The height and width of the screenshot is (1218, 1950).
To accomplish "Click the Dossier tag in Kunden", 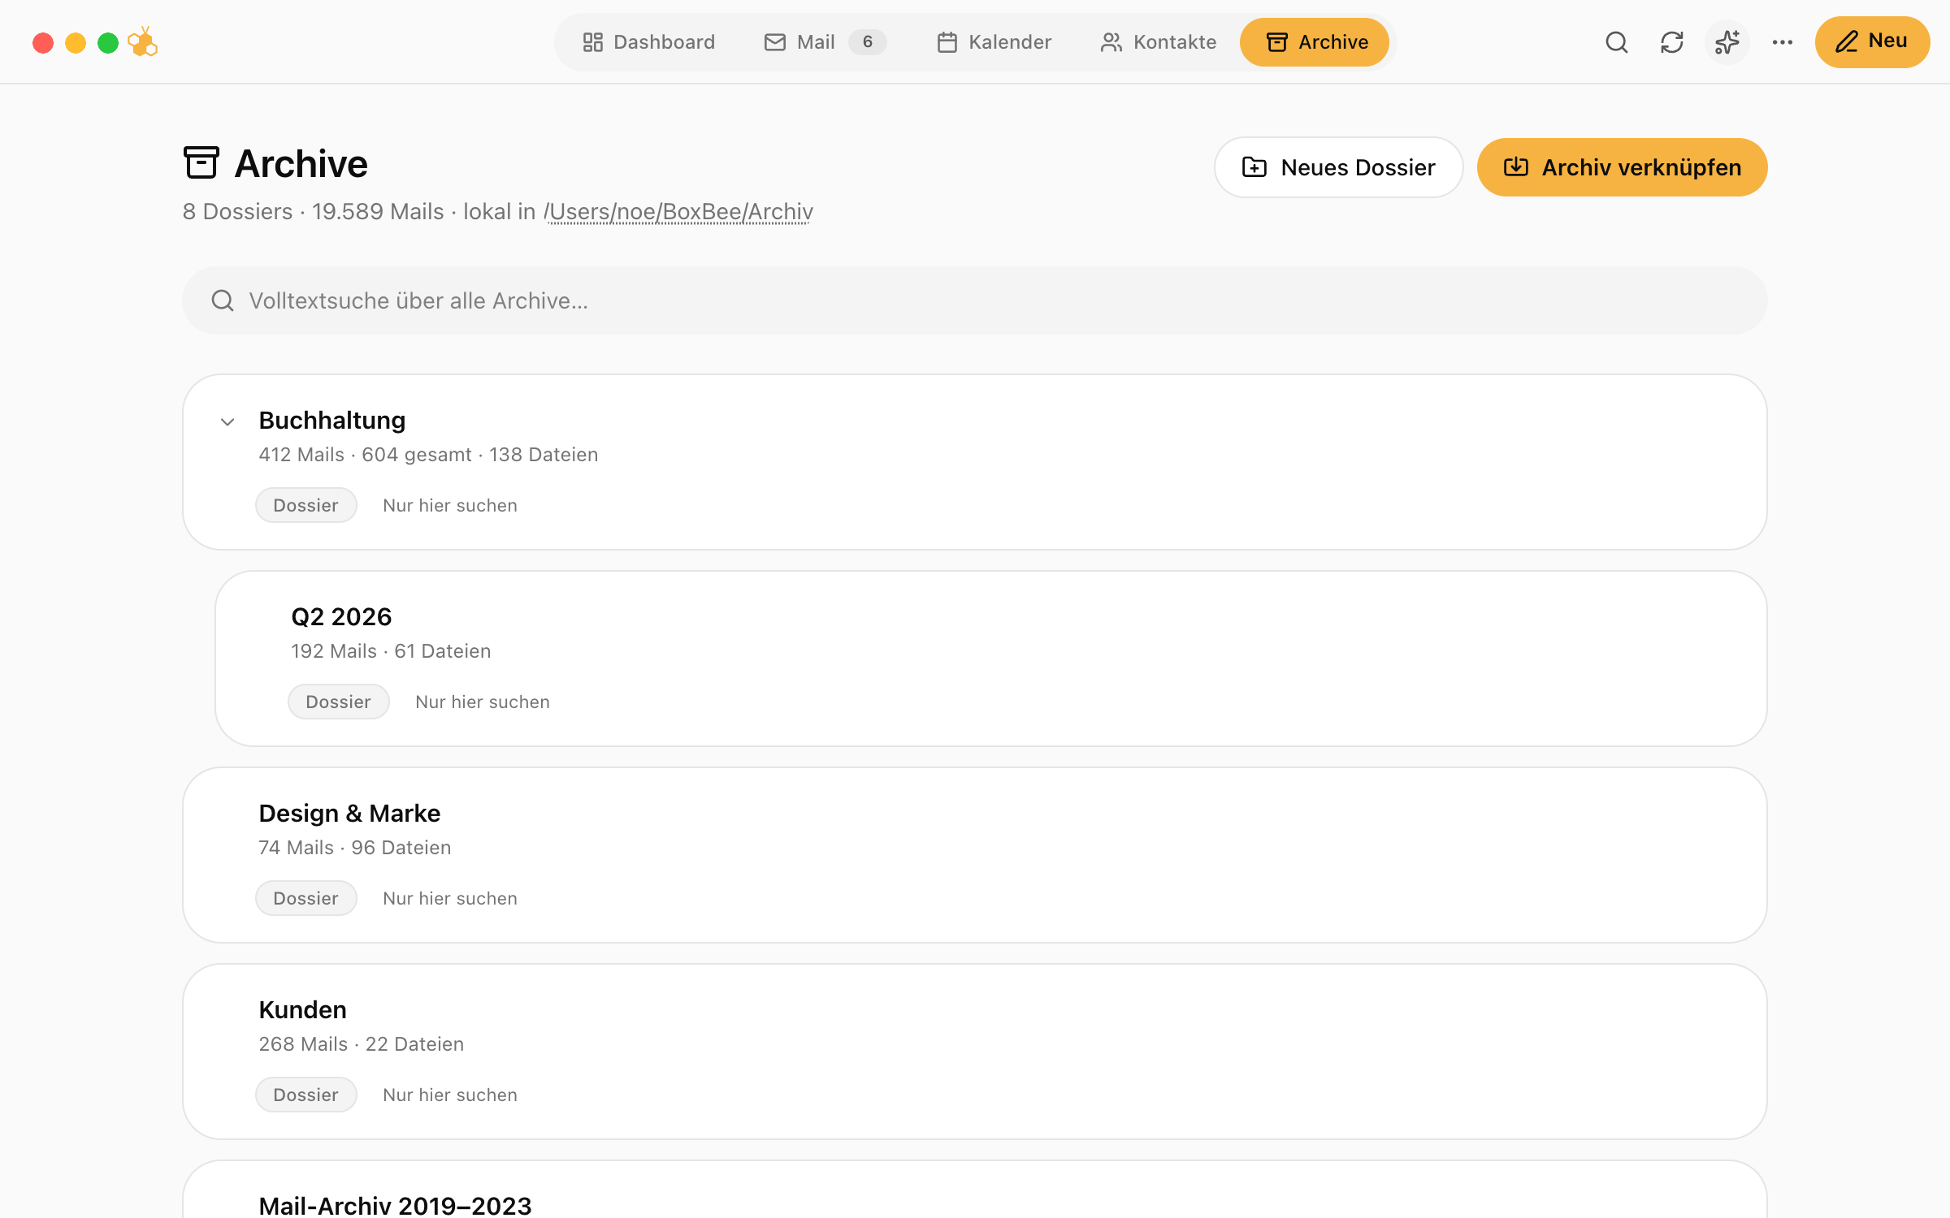I will click(x=305, y=1095).
